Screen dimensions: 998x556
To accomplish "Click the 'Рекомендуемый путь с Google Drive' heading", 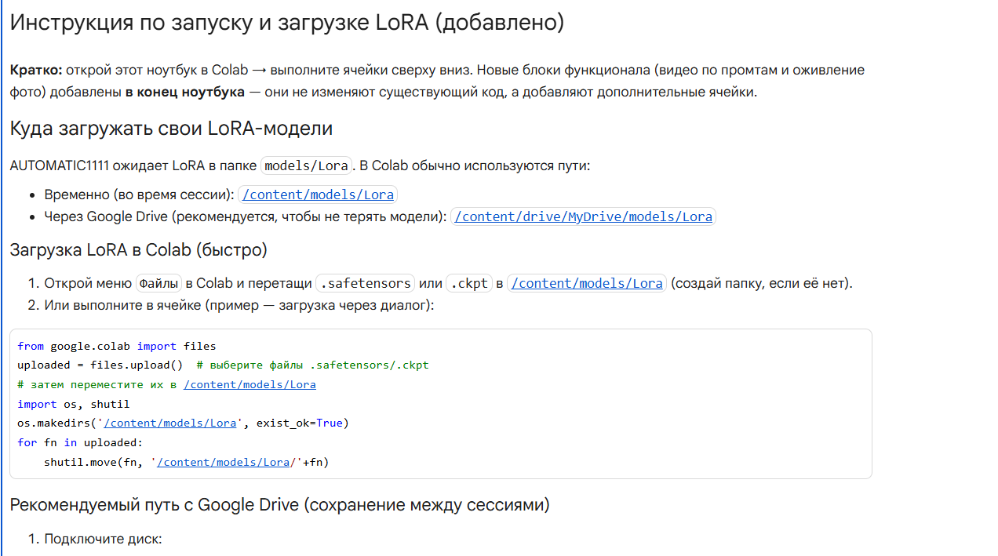I will tap(279, 504).
